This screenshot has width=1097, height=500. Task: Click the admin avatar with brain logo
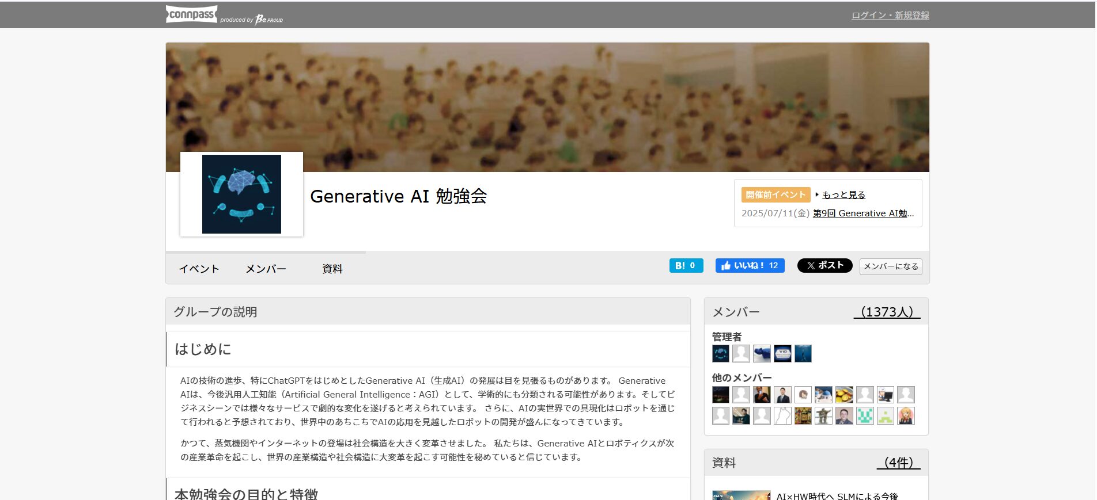721,353
